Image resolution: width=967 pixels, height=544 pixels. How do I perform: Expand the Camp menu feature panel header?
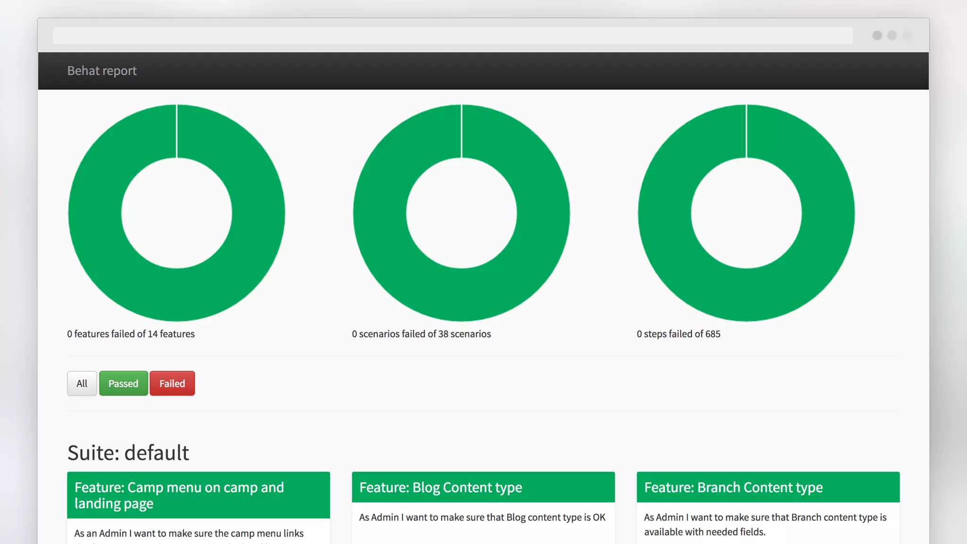pyautogui.click(x=198, y=495)
